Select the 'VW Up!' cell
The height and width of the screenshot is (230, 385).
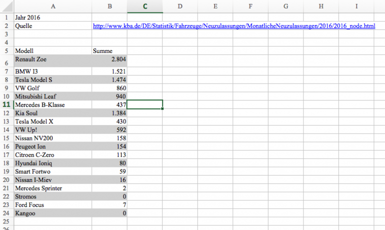coord(53,130)
